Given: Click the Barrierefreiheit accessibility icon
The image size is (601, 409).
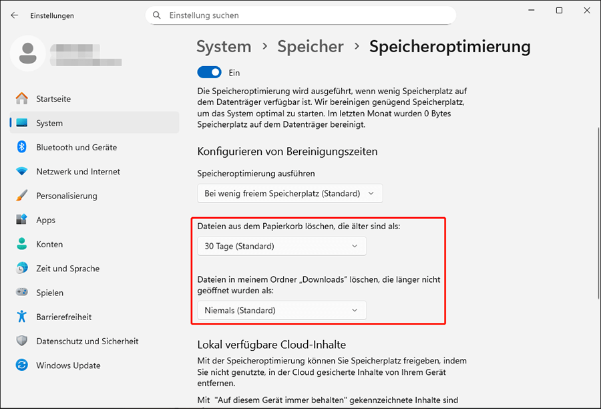Looking at the screenshot, I should 22,317.
